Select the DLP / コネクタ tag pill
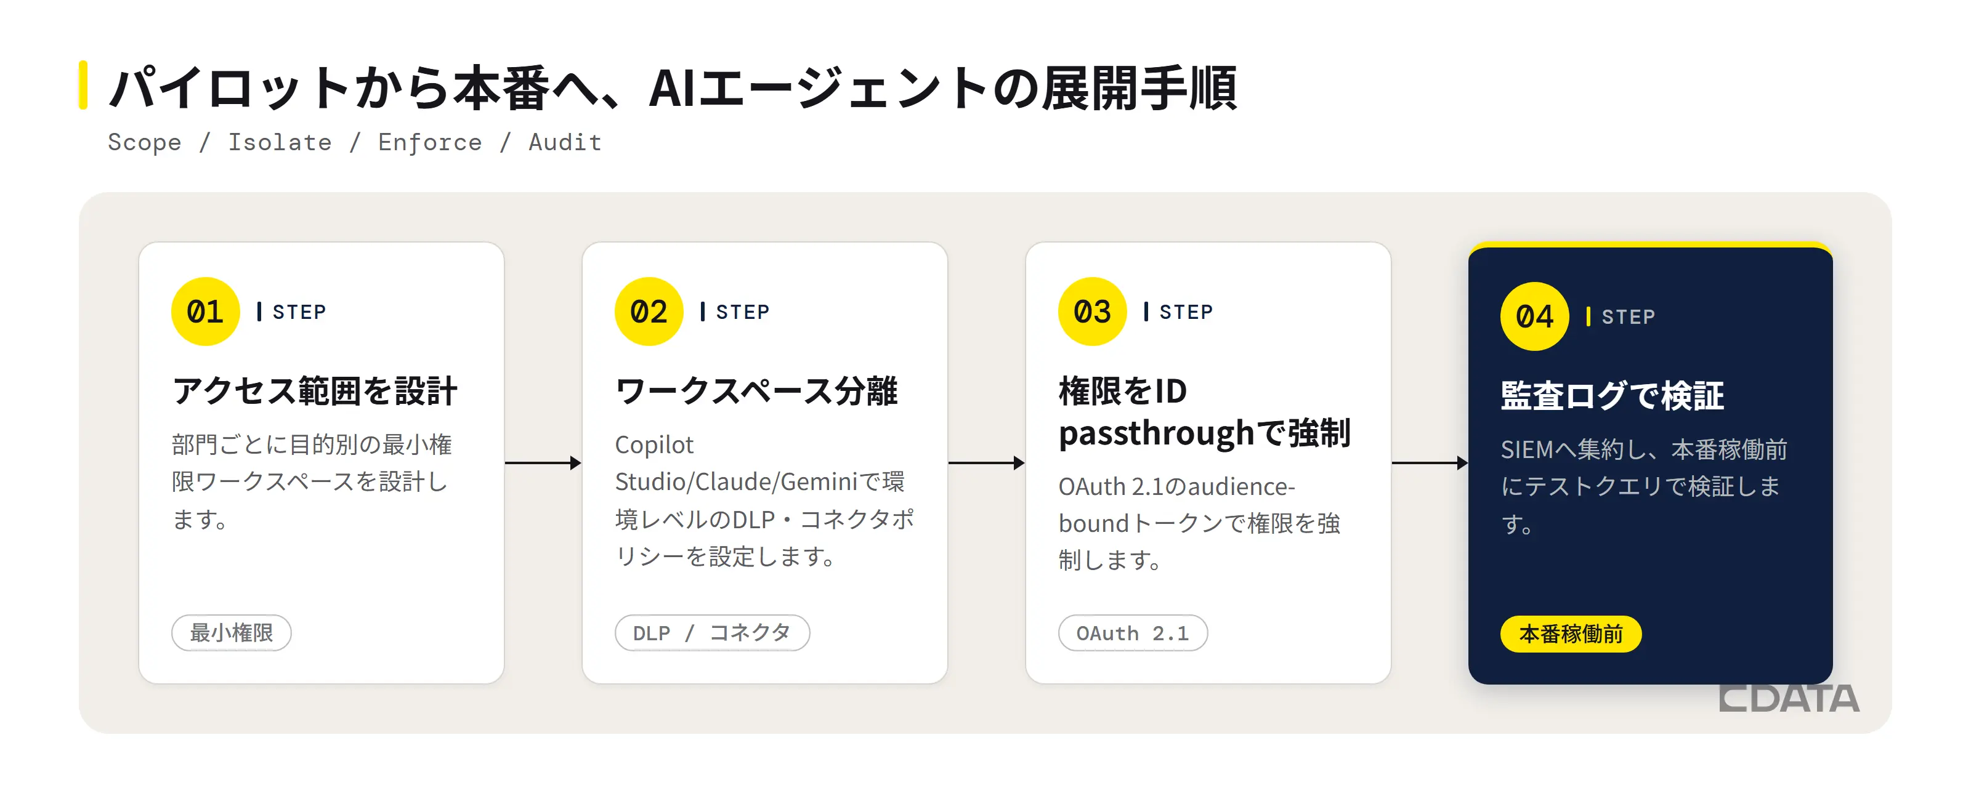The height and width of the screenshot is (788, 1971). tap(711, 633)
